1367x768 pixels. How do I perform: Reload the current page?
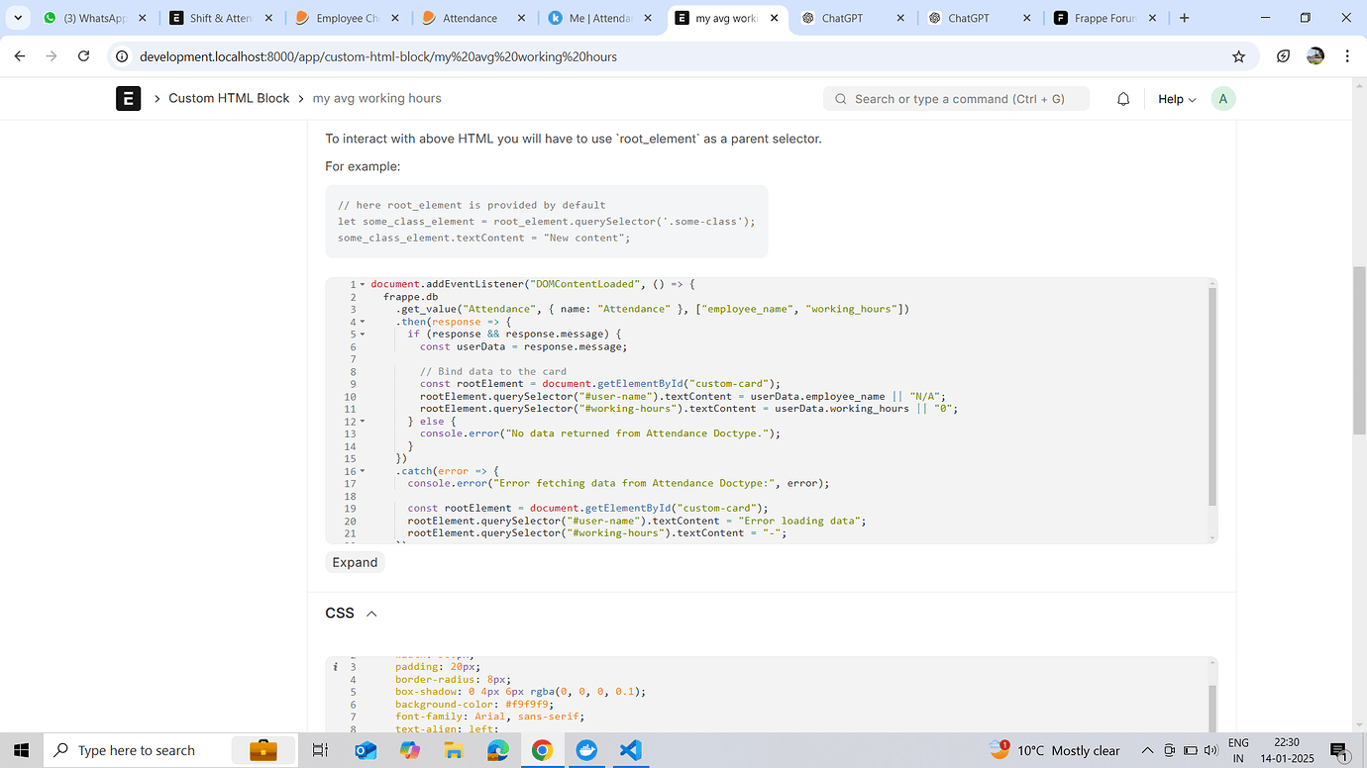coord(84,56)
